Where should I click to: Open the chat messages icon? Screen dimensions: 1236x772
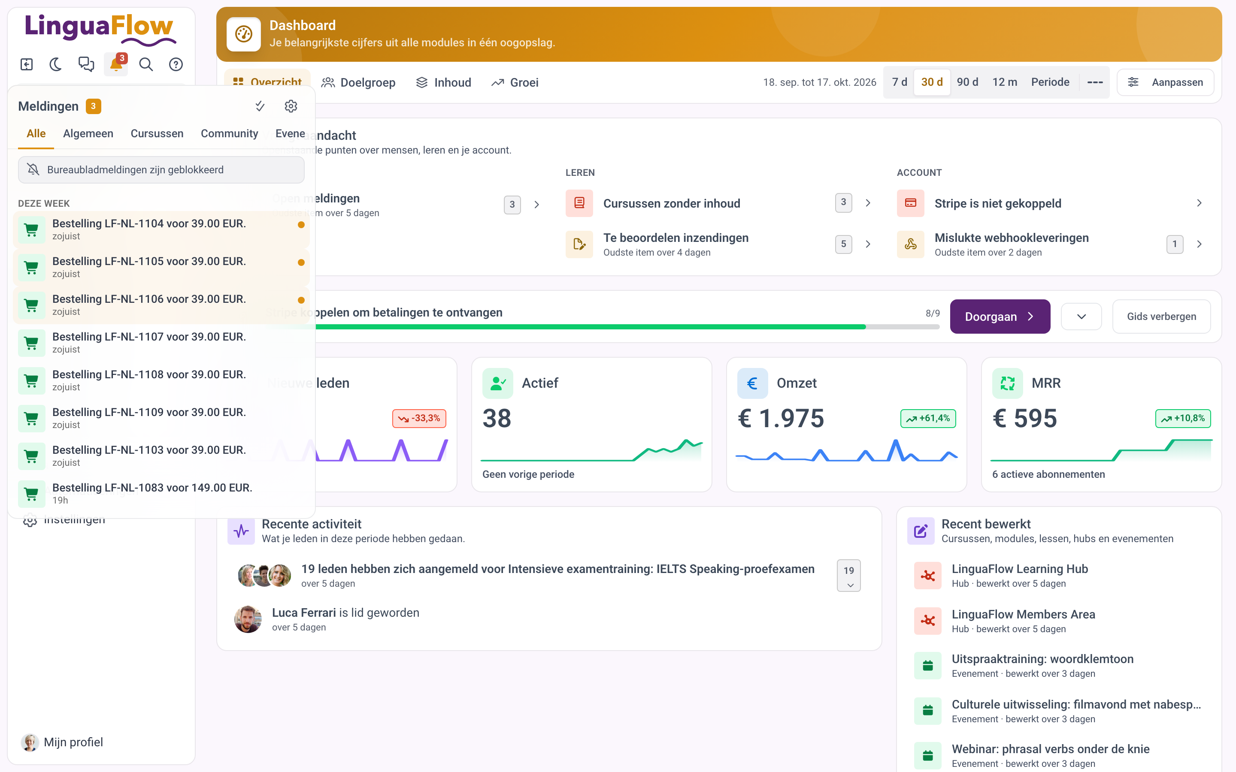click(x=86, y=64)
